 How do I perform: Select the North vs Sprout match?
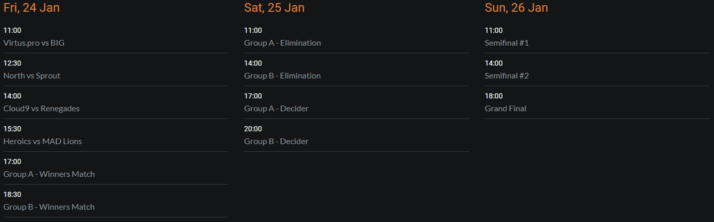[32, 76]
